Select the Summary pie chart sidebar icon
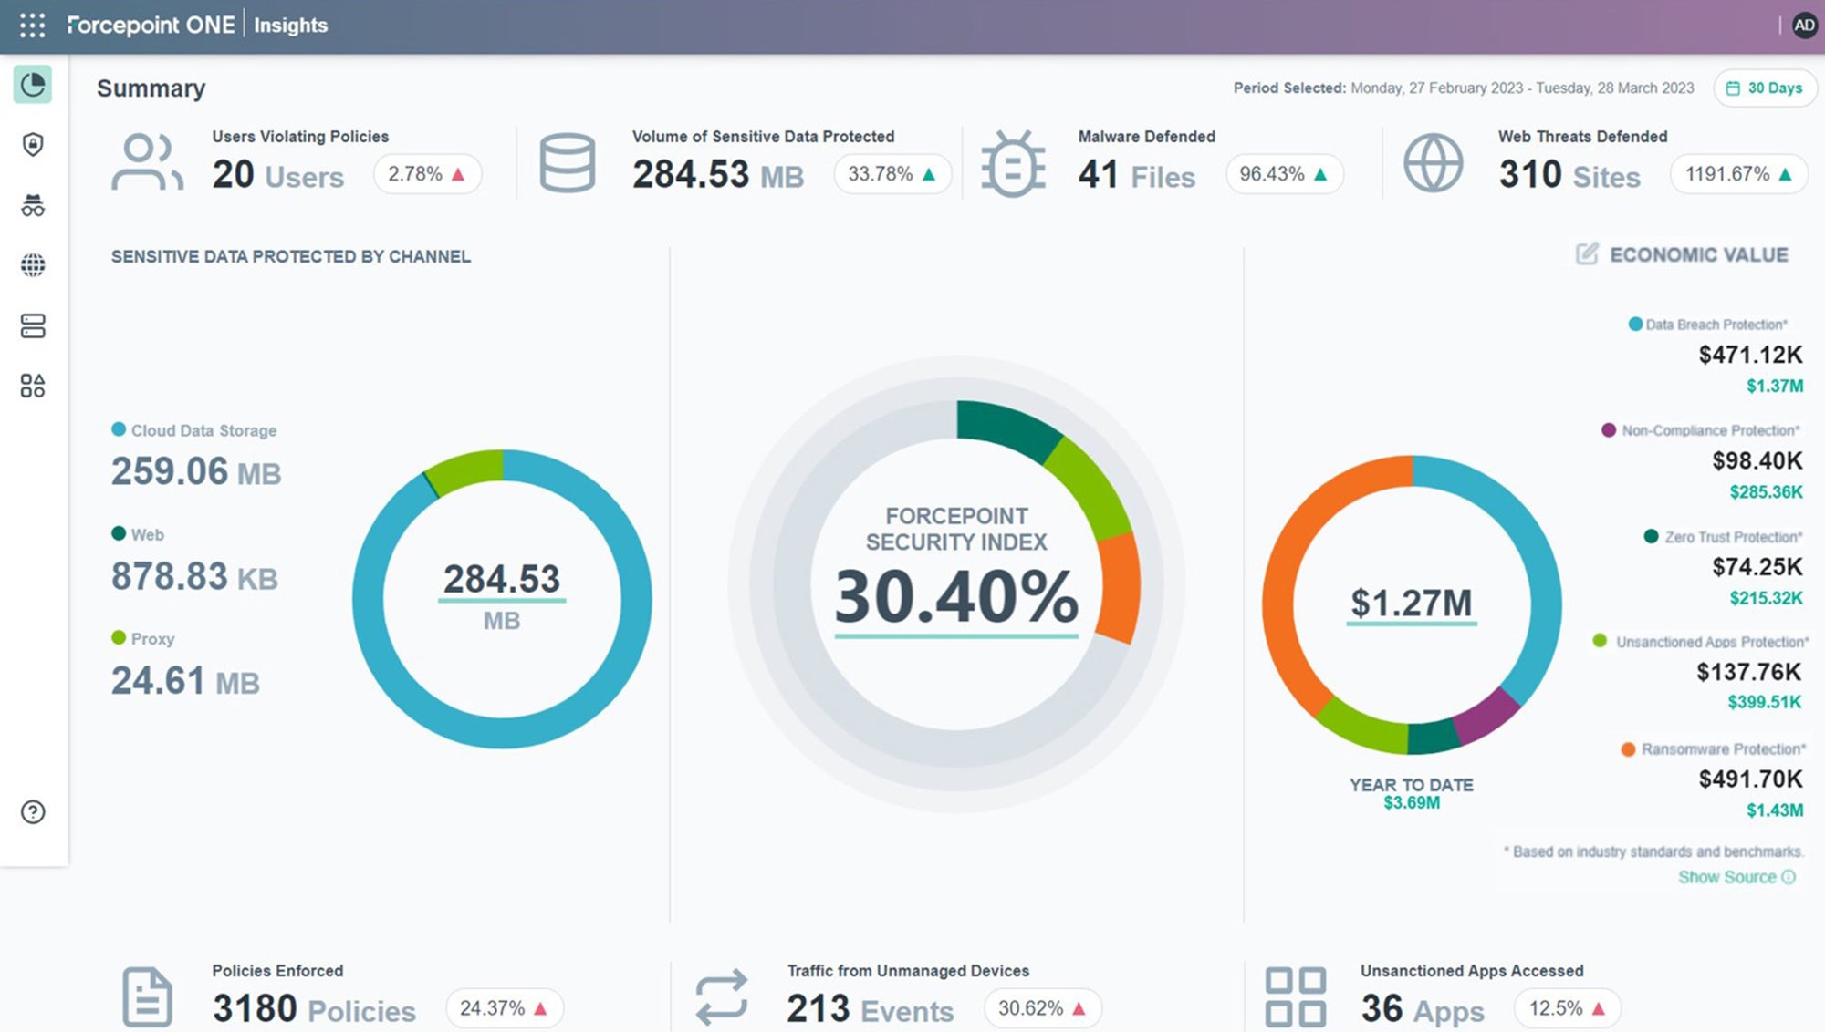The height and width of the screenshot is (1032, 1825). pos(33,85)
